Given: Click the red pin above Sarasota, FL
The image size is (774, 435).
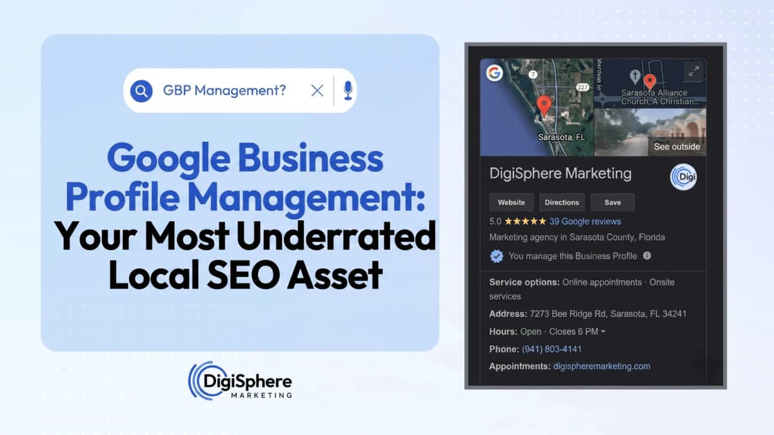Looking at the screenshot, I should pos(544,106).
